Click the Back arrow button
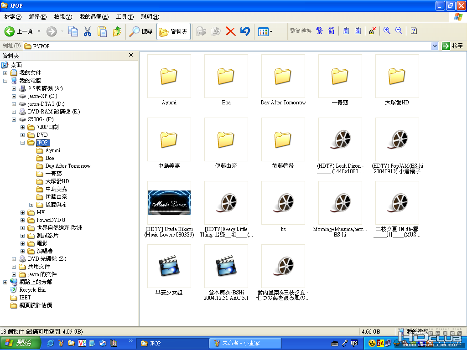467x350 pixels. (10, 31)
